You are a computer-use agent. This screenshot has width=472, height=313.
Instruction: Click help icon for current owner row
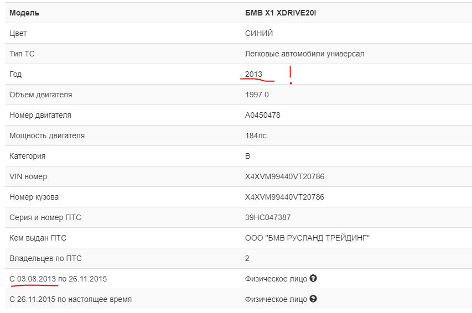coord(313,299)
